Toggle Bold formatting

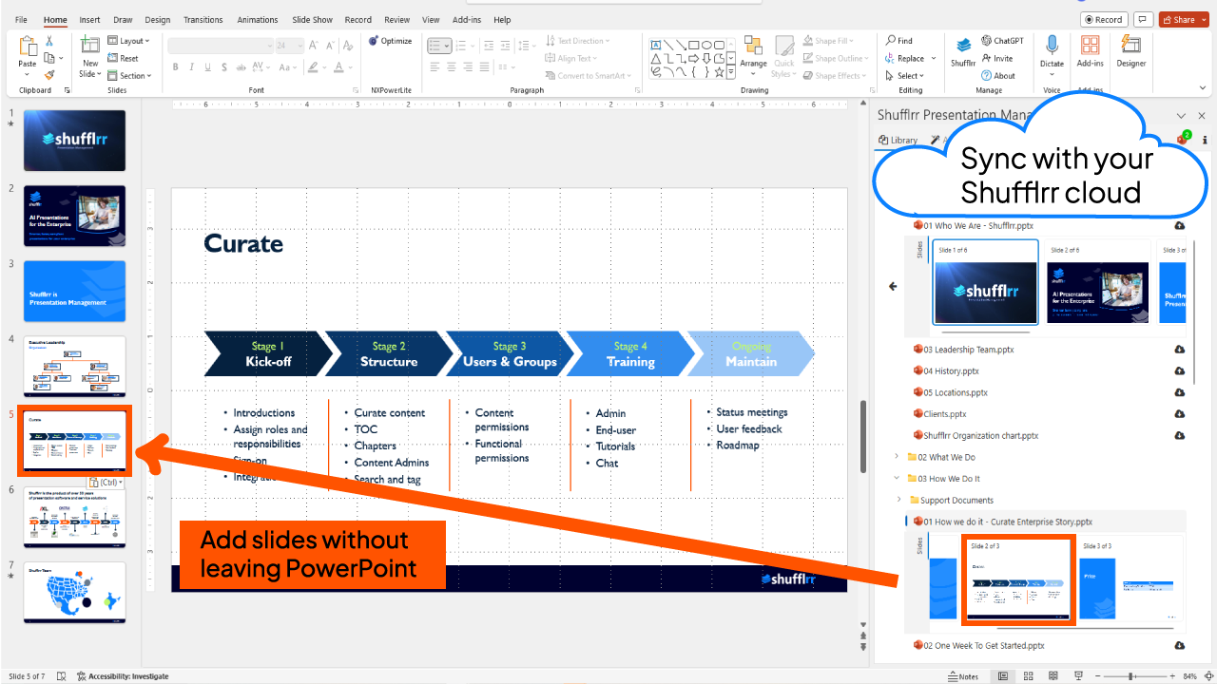(x=176, y=66)
